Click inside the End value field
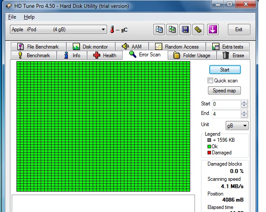The height and width of the screenshot is (212, 266). tap(225, 114)
